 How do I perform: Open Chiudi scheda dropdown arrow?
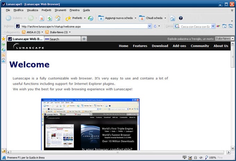click(x=165, y=18)
